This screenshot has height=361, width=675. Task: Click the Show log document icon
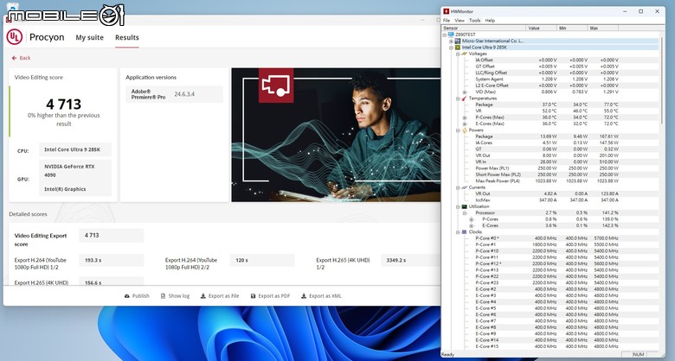tap(164, 296)
